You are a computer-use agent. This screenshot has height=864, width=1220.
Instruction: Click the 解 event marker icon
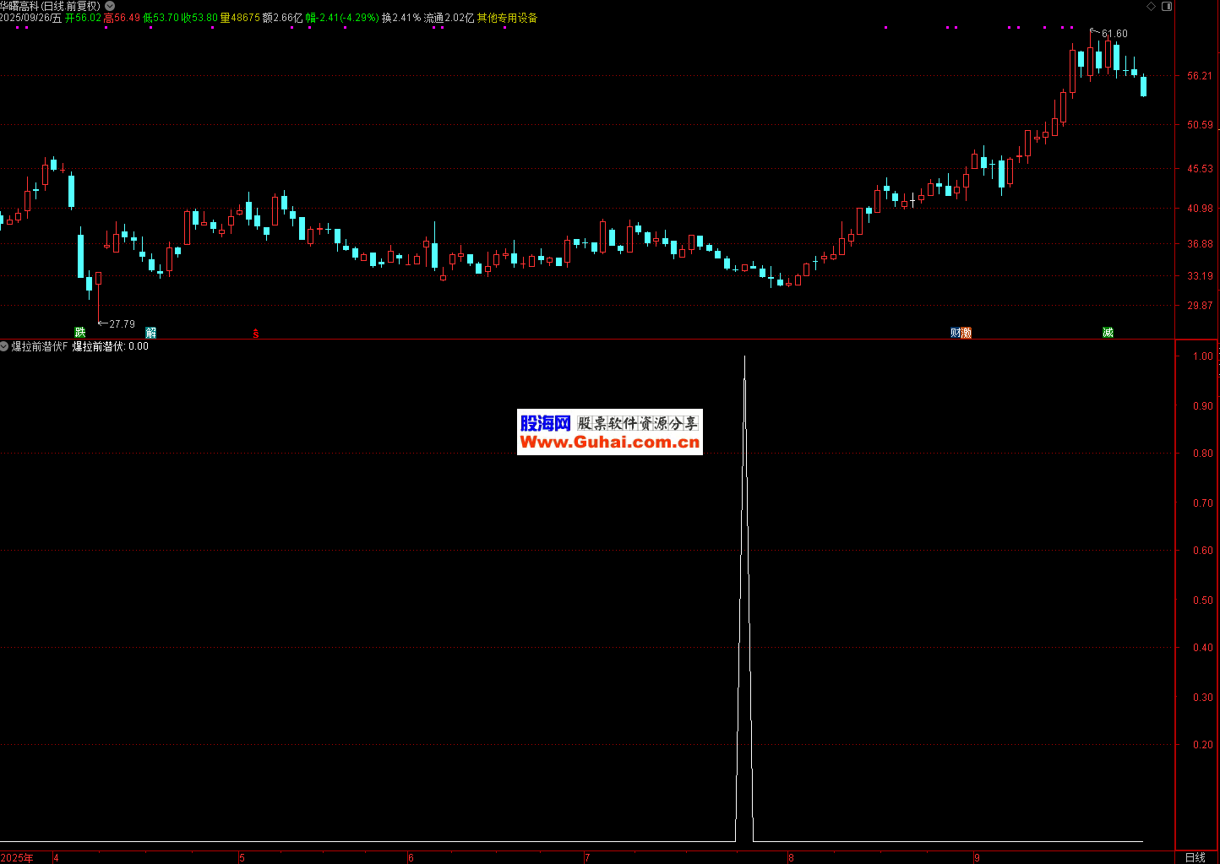[150, 333]
